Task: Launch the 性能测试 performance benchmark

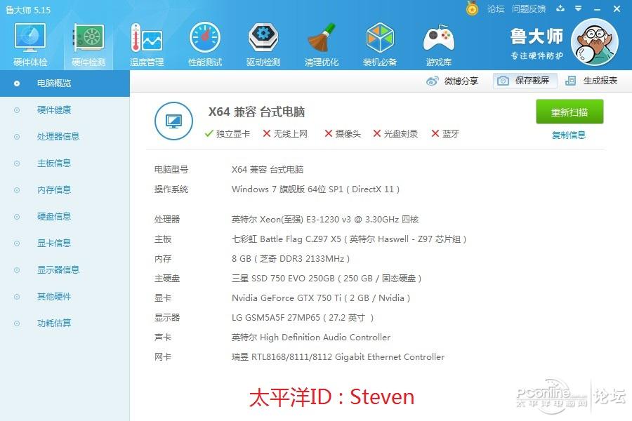Action: pos(205,44)
